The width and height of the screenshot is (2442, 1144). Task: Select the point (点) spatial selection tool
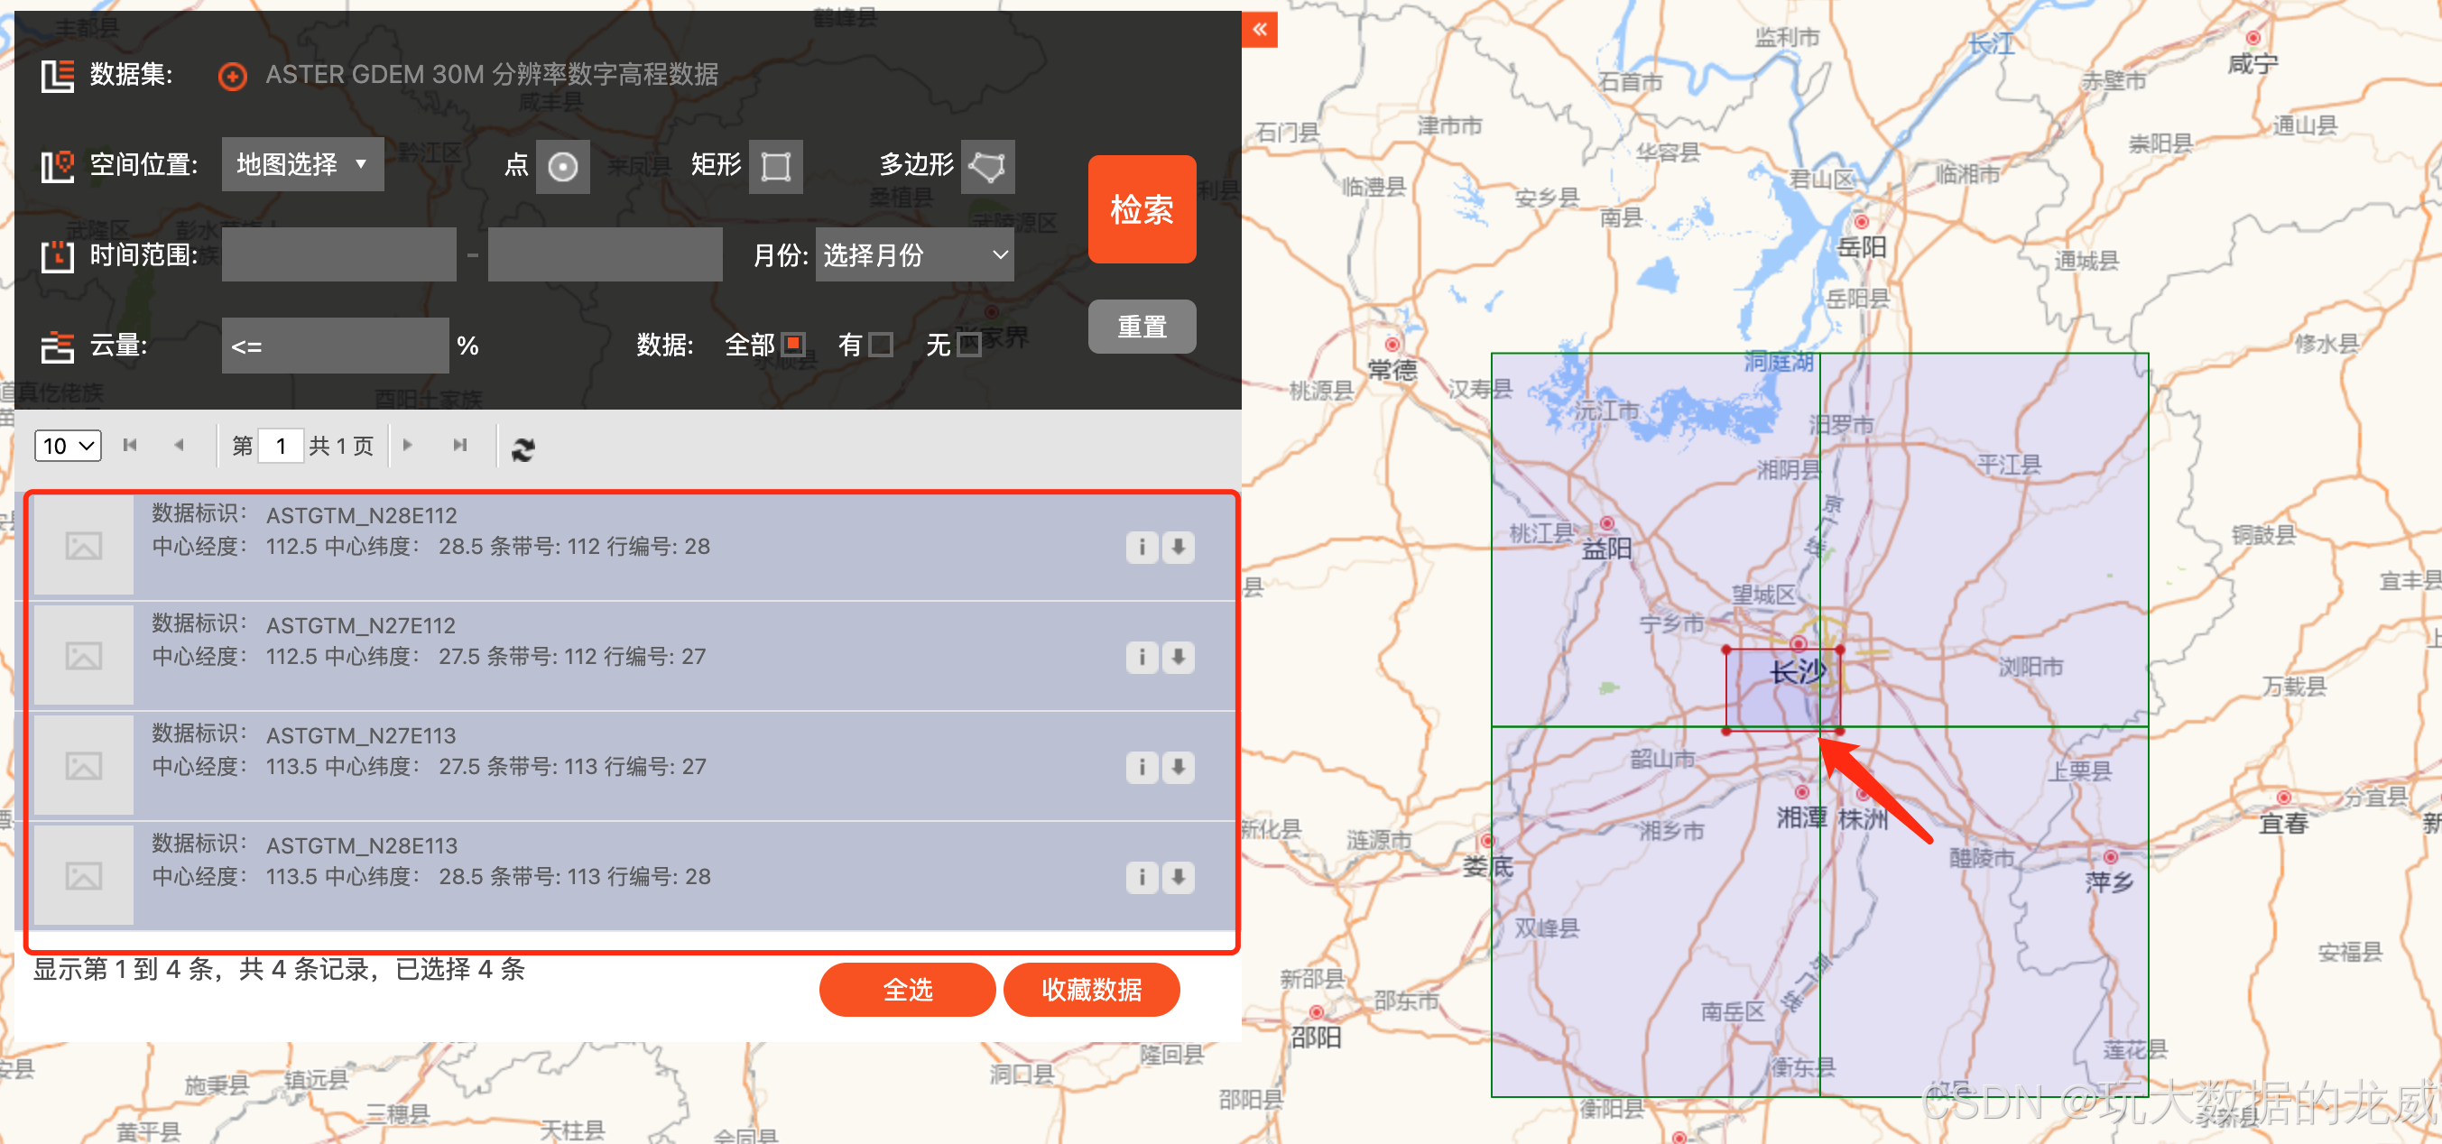tap(562, 167)
